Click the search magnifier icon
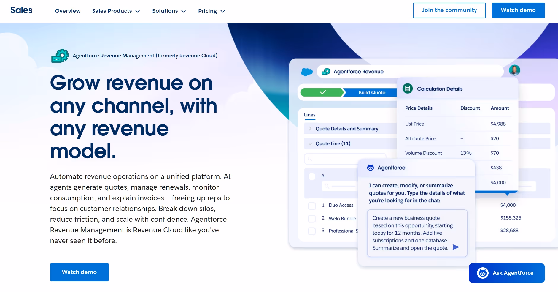The height and width of the screenshot is (292, 558). pos(310,159)
